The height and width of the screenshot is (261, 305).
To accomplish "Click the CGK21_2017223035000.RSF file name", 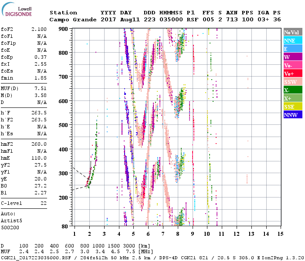I will tap(36, 258).
